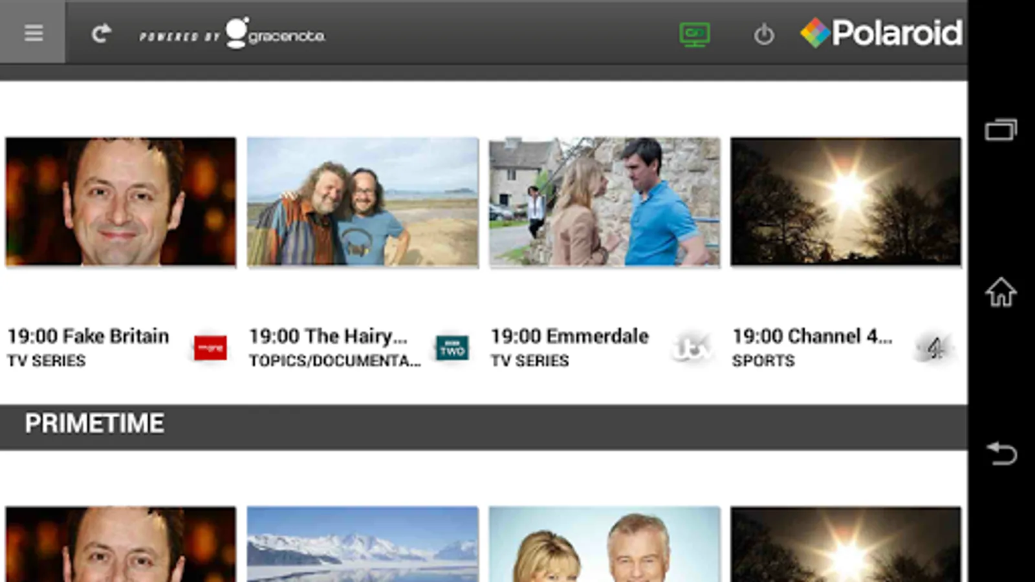This screenshot has height=582, width=1035.
Task: Tap the ITV channel logo
Action: pyautogui.click(x=692, y=348)
